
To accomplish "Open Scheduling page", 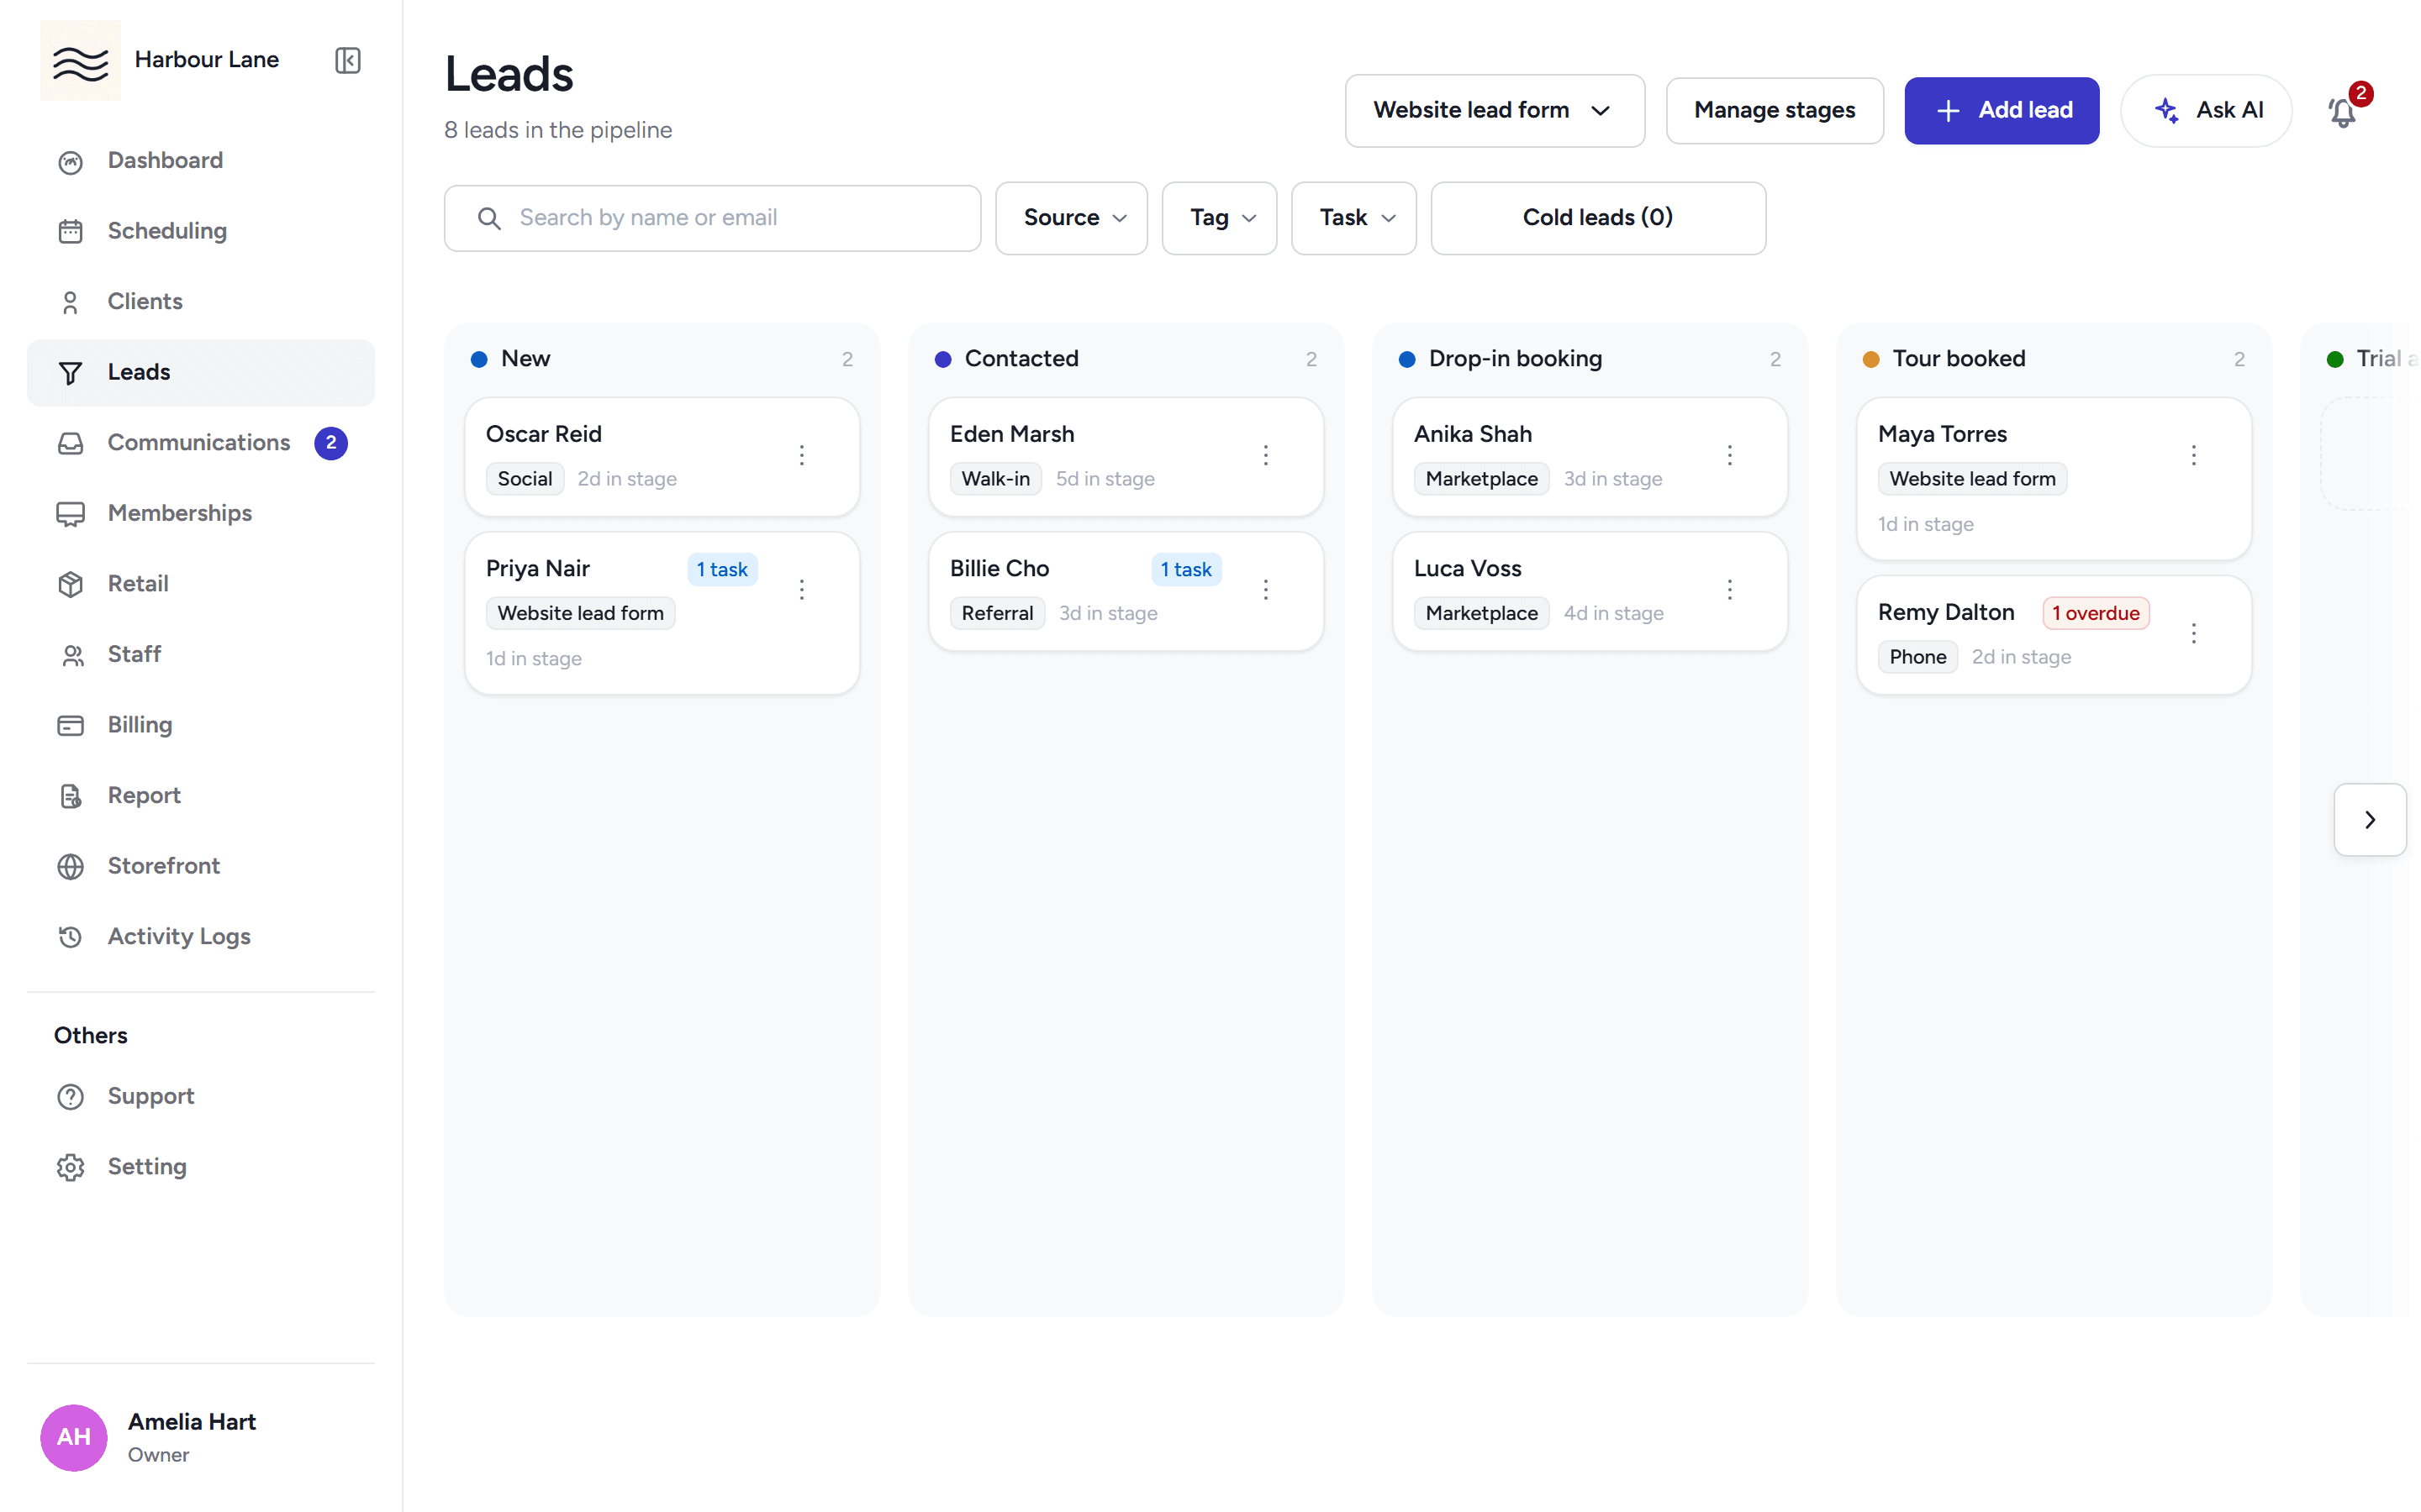I will click(200, 232).
